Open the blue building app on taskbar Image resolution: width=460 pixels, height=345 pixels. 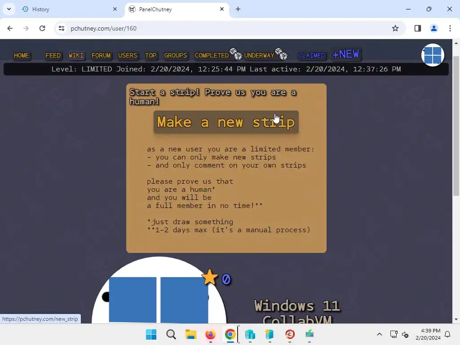coord(250,334)
